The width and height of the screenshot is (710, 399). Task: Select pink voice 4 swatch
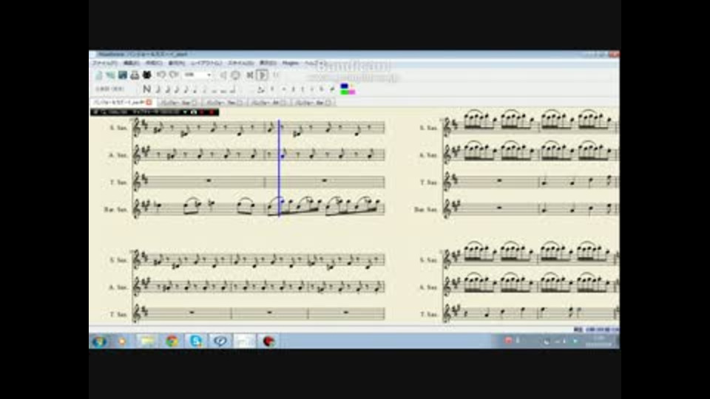click(352, 92)
